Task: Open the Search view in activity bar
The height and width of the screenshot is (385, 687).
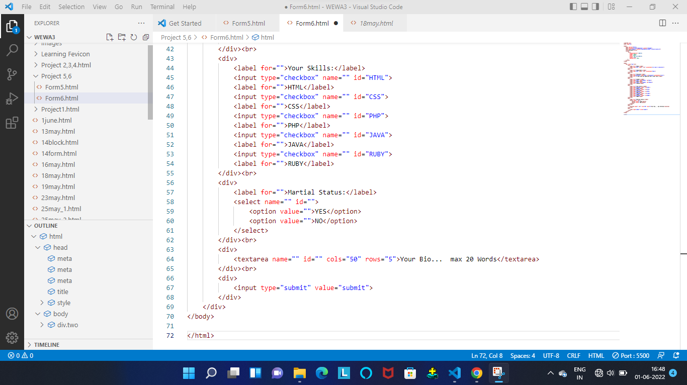Action: (x=12, y=50)
